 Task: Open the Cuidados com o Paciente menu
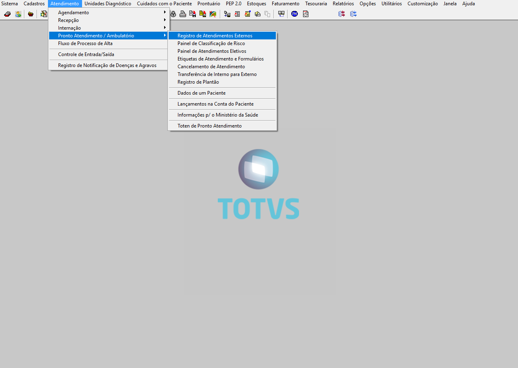click(164, 4)
